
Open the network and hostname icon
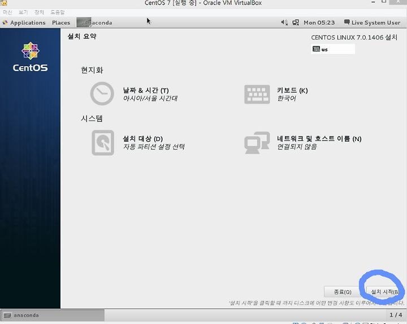(257, 143)
